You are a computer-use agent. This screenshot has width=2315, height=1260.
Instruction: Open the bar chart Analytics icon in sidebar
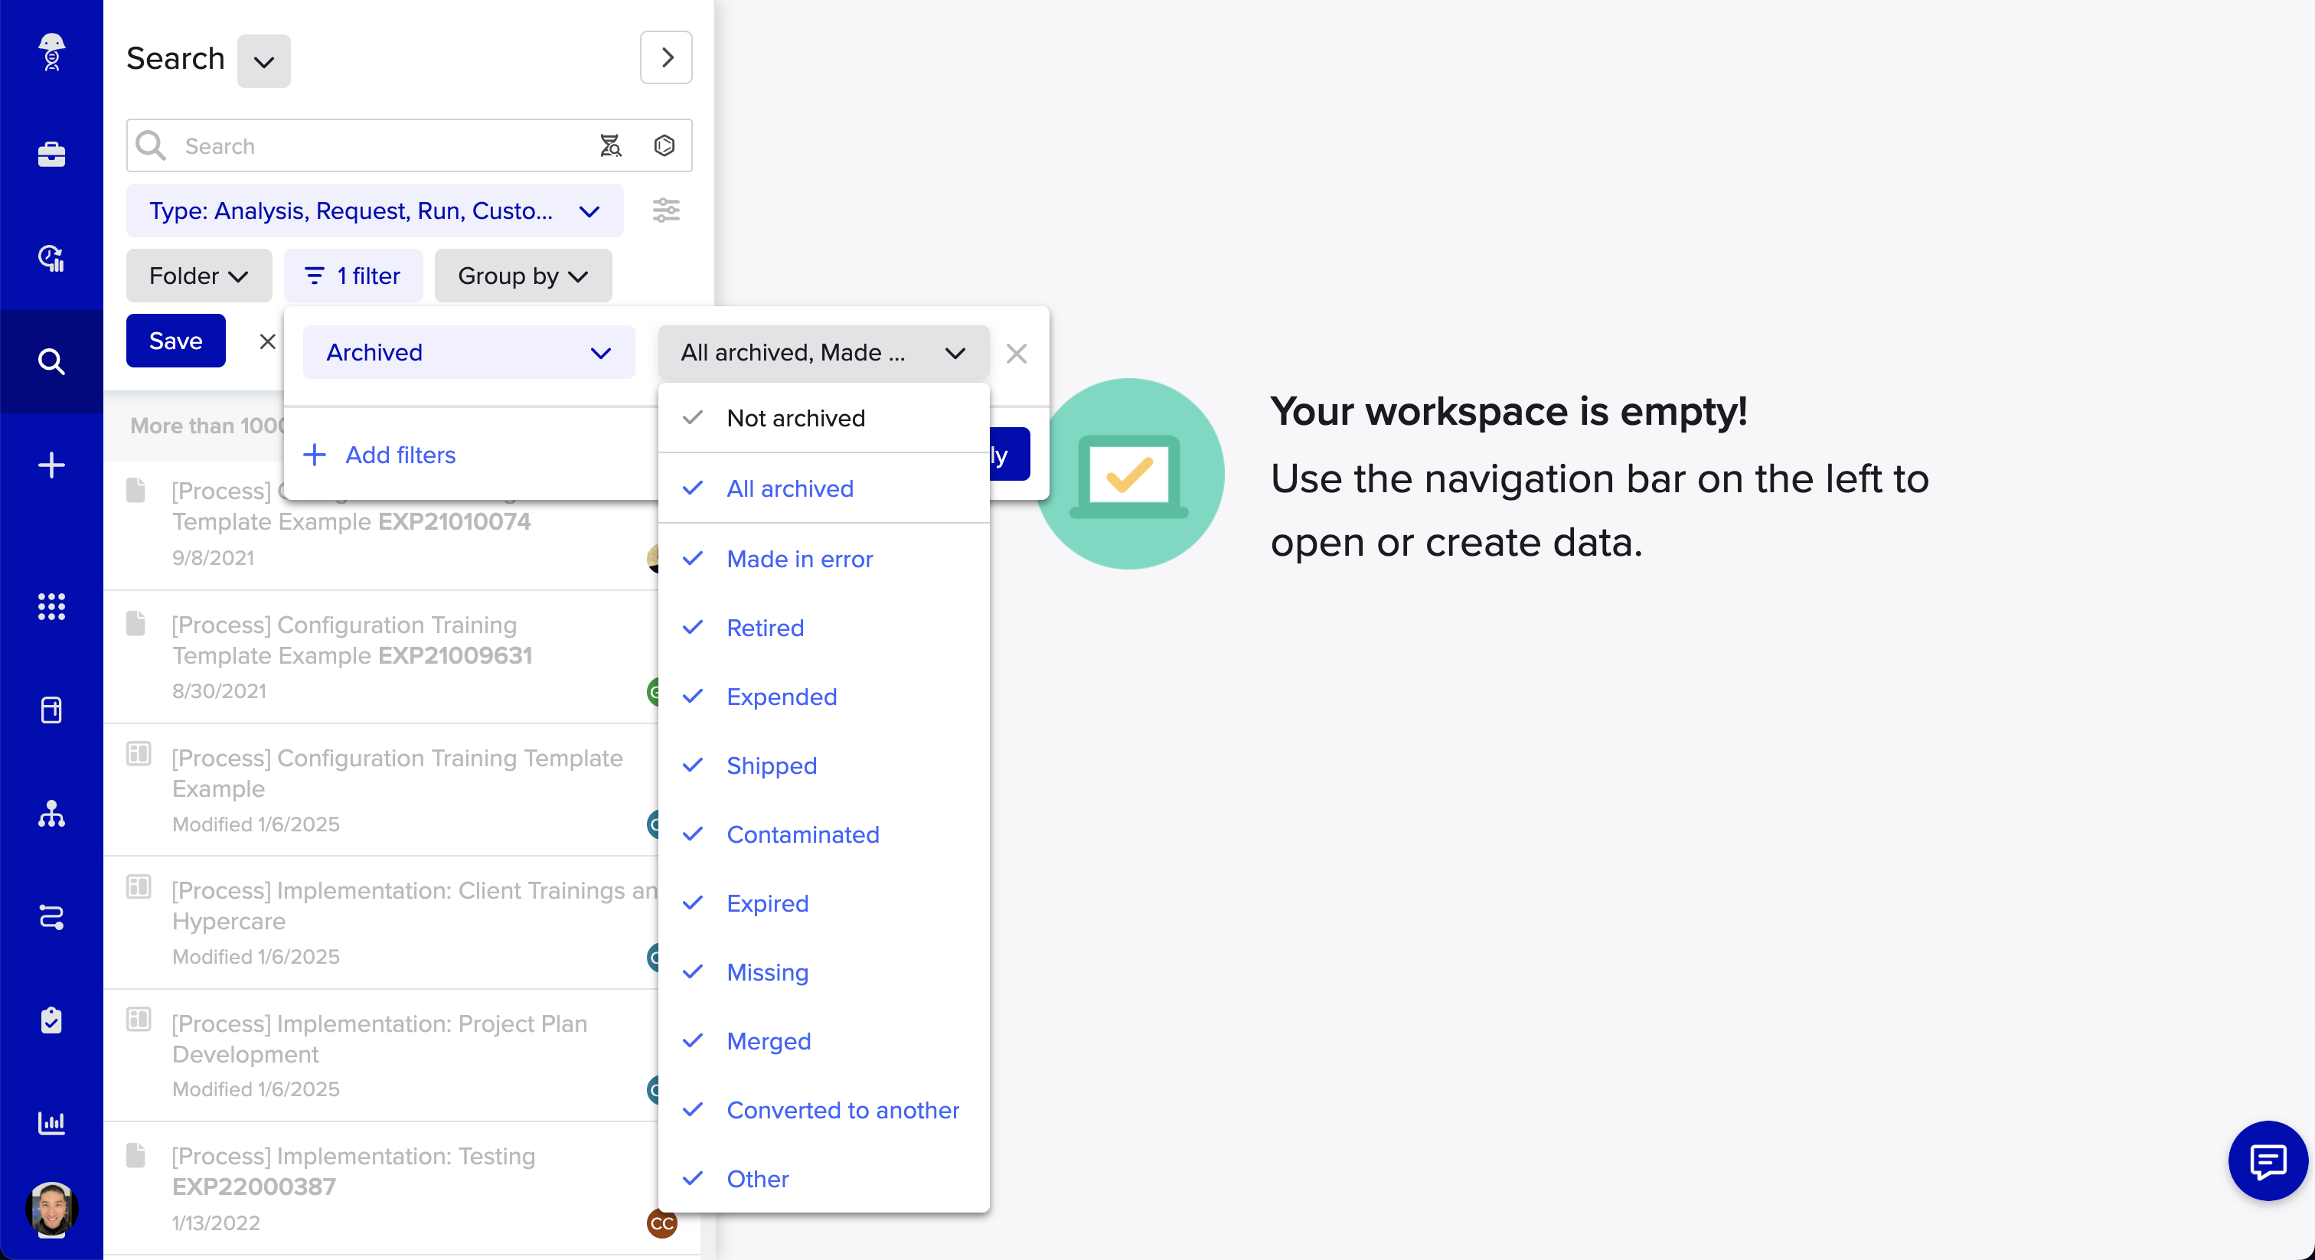[x=51, y=1122]
